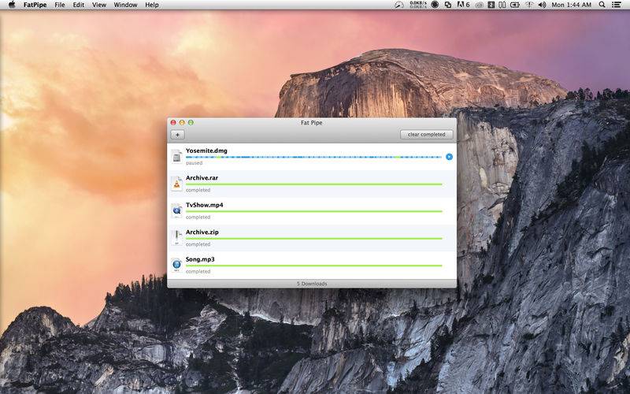Click the clear completed button
Screen dimensions: 630x394
tap(426, 135)
